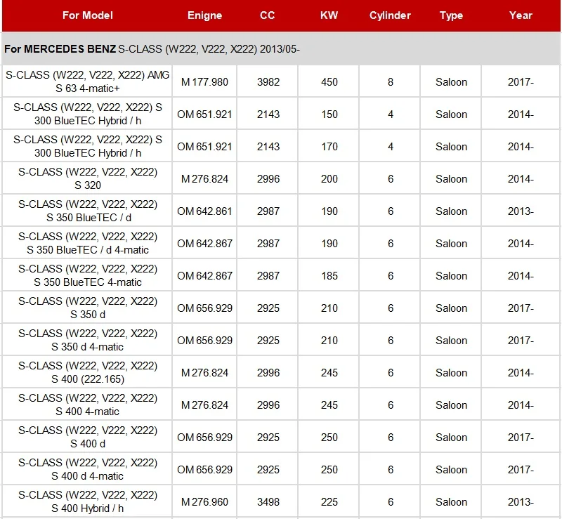562x519 pixels.
Task: Click the 200 KW value
Action: pos(329,179)
